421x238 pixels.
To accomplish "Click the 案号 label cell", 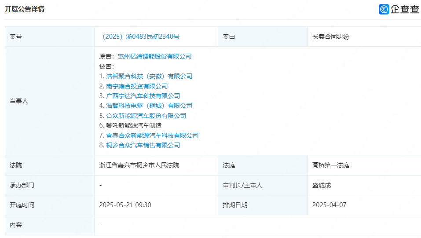I will pyautogui.click(x=50, y=37).
